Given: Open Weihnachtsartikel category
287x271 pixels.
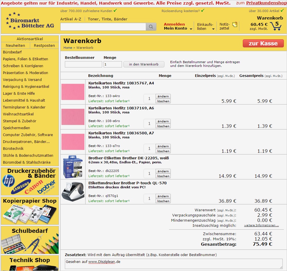Looking at the screenshot, I should 18,114.
